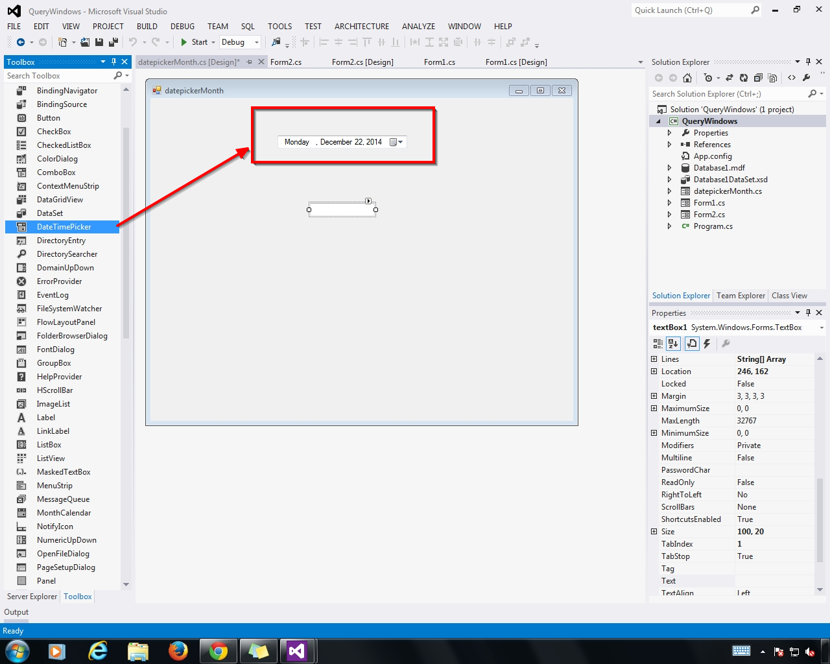This screenshot has height=664, width=830.
Task: Open Google Chrome from the taskbar
Action: pyautogui.click(x=219, y=650)
